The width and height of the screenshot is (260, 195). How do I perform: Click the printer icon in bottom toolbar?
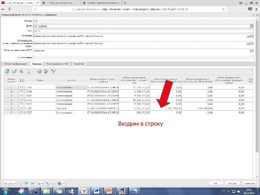click(39, 183)
